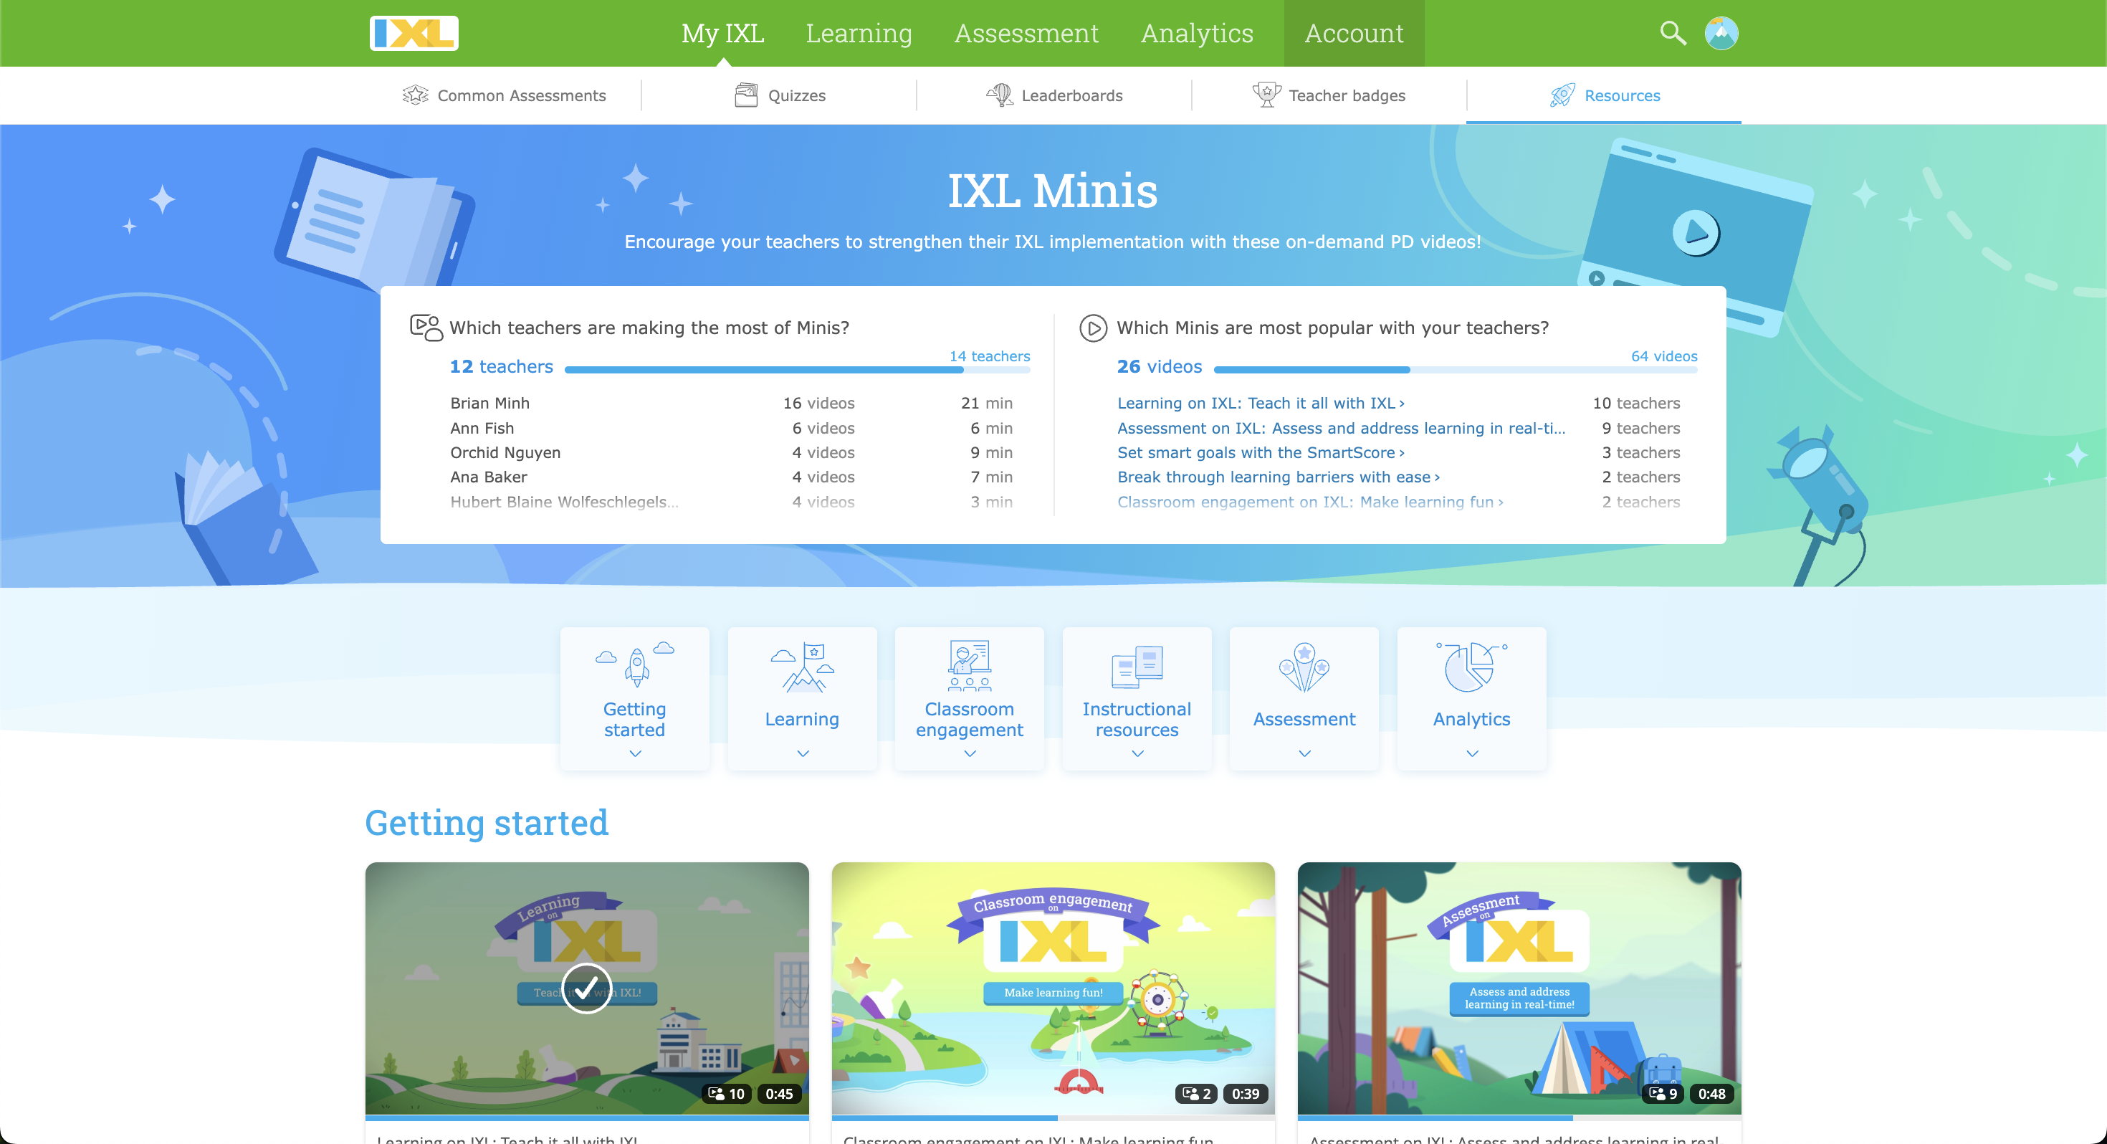This screenshot has width=2107, height=1144.
Task: Click the 2 viewers badge on Classroom video
Action: pyautogui.click(x=1196, y=1093)
